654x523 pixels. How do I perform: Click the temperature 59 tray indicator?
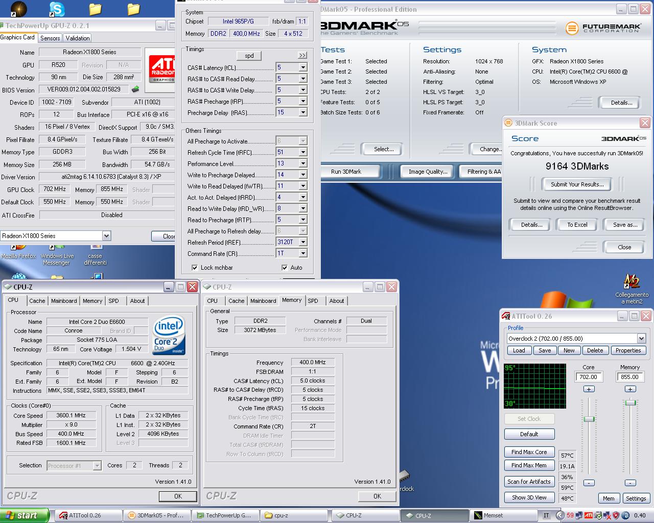point(570,515)
